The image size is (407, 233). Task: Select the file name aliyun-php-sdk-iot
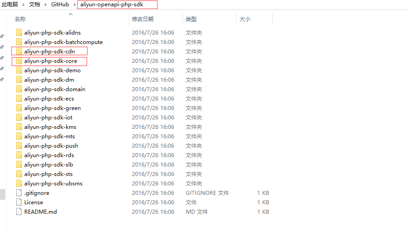48,118
